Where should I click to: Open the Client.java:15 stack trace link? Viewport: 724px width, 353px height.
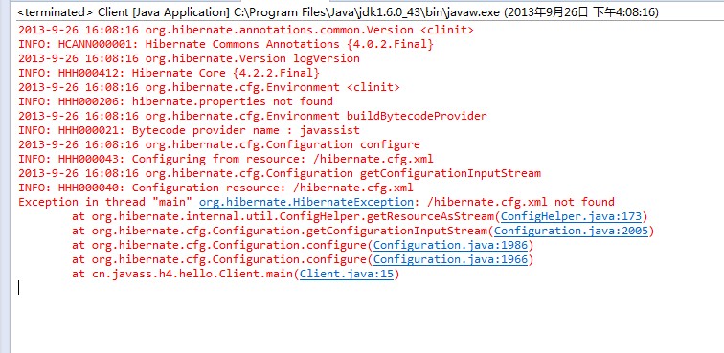pyautogui.click(x=347, y=275)
